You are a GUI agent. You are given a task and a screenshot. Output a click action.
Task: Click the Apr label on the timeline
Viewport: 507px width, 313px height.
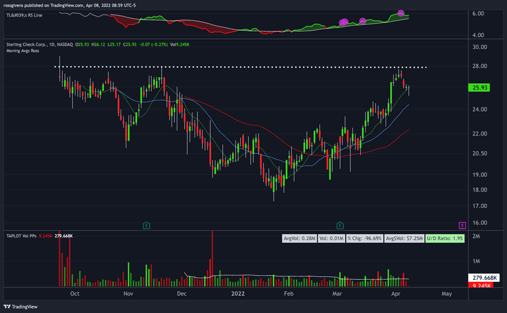click(x=396, y=294)
